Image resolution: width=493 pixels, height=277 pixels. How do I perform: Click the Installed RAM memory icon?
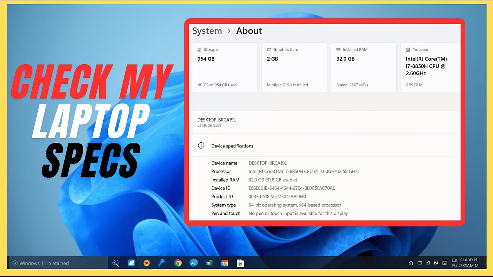click(x=338, y=50)
